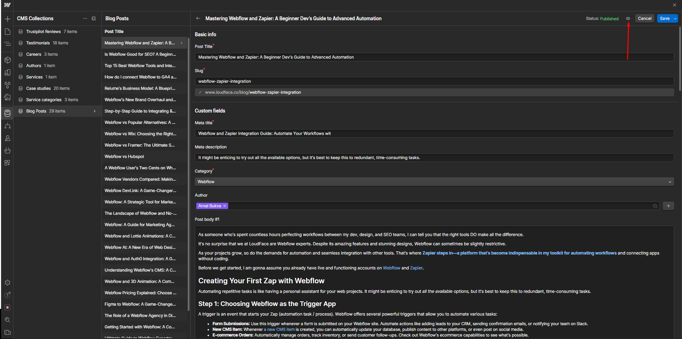Open CMS Collections more options menu
Image resolution: width=682 pixels, height=339 pixels.
pyautogui.click(x=85, y=18)
